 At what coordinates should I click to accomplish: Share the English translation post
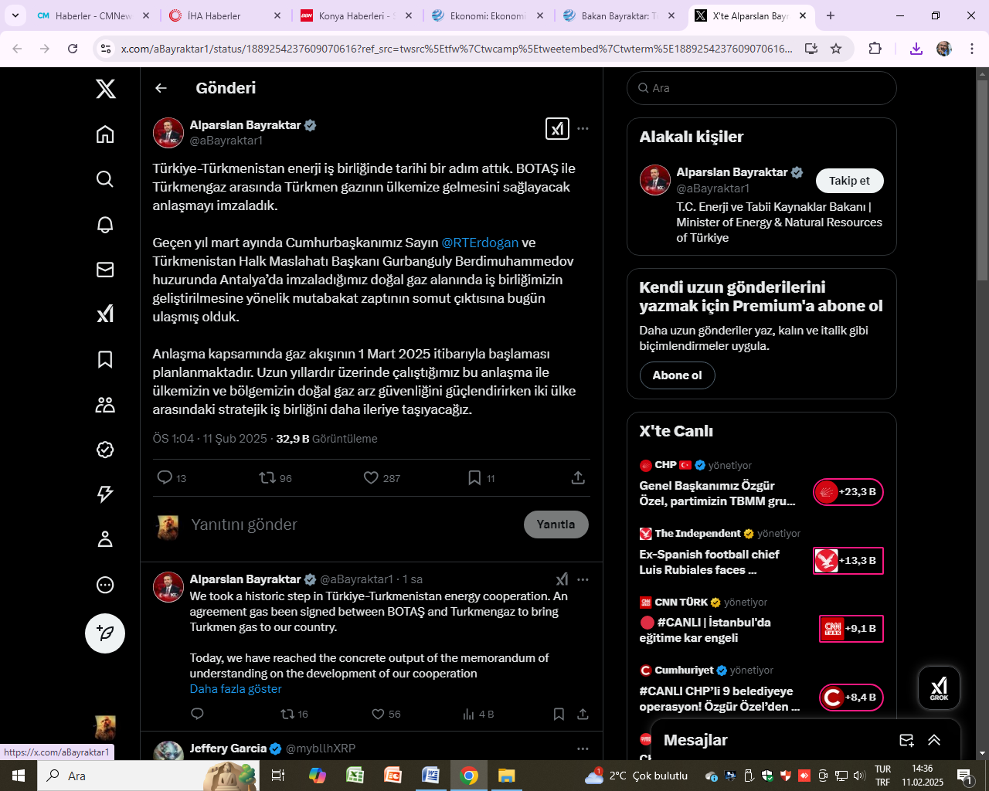(583, 714)
